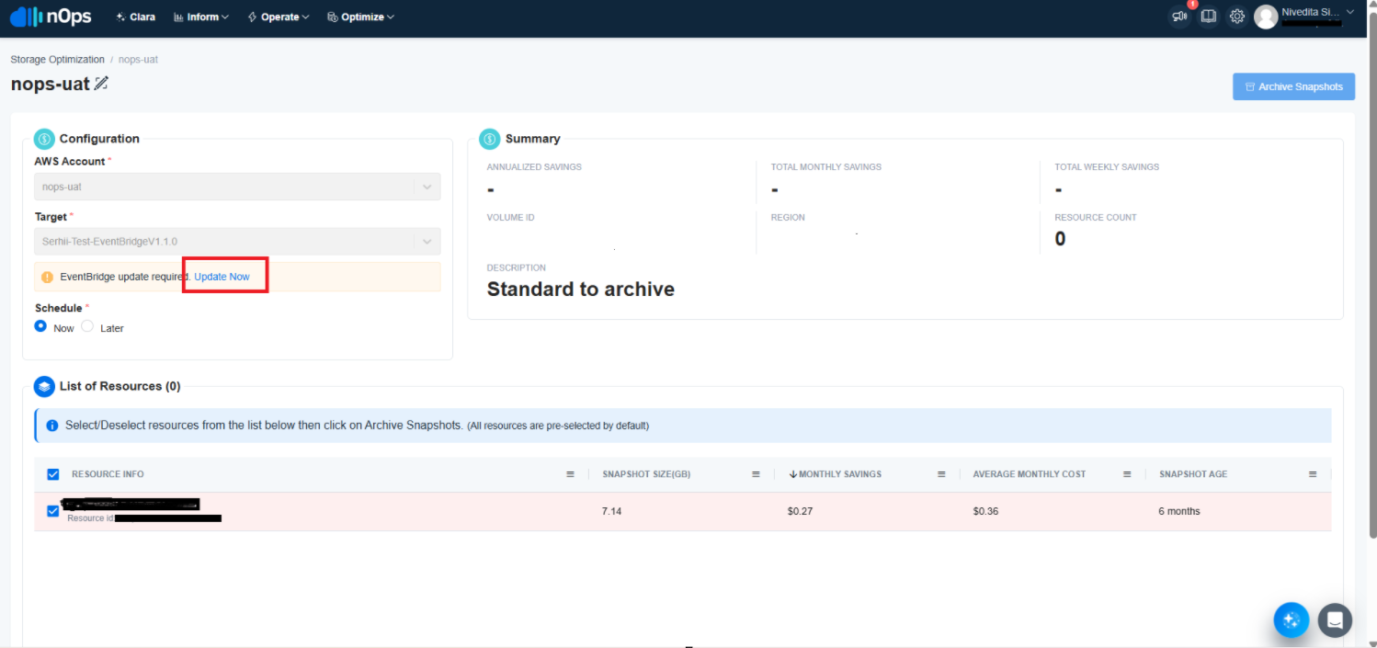
Task: Select the Later schedule radio button
Action: [x=87, y=326]
